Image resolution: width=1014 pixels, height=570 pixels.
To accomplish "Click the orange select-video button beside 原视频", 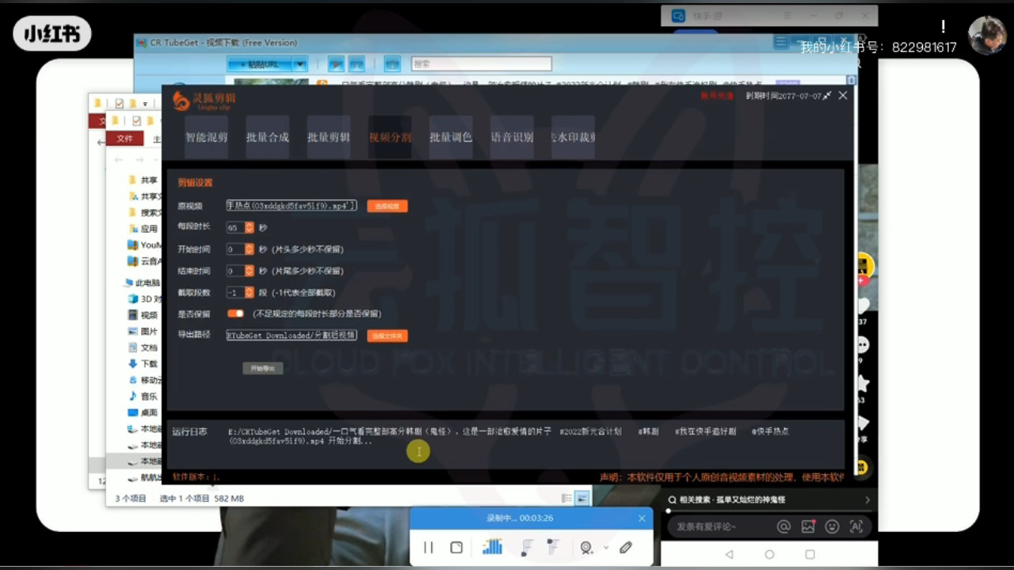I will (387, 206).
